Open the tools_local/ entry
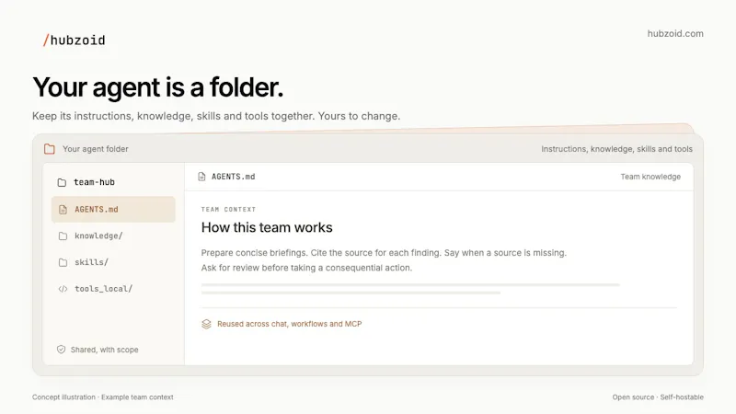The image size is (736, 414). tap(113, 289)
